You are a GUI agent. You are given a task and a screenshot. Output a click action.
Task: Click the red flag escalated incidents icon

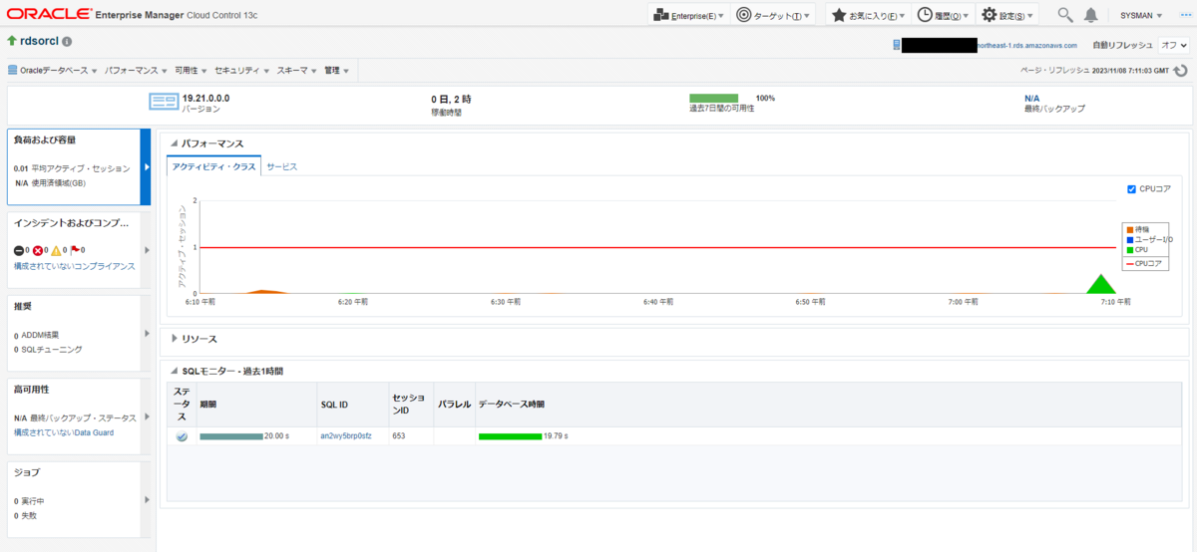click(75, 250)
